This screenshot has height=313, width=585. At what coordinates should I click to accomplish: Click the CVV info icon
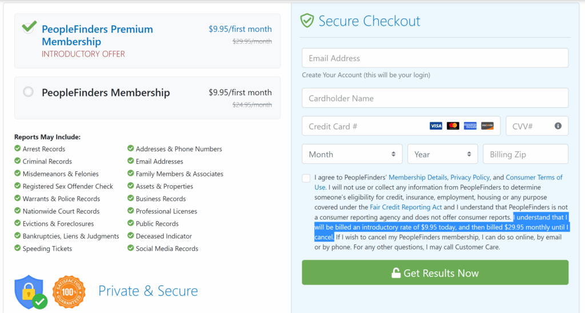(x=558, y=126)
